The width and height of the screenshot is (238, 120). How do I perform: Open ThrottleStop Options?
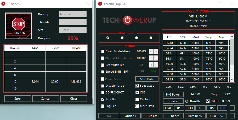point(130,116)
